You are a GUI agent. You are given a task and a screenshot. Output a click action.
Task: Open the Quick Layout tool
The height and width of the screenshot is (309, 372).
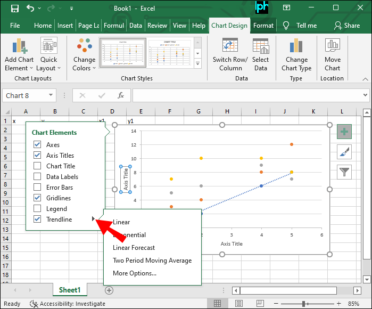coord(48,47)
